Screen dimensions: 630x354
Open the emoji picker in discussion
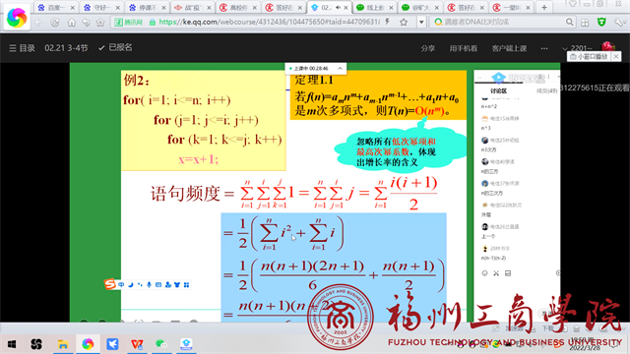tap(484, 273)
